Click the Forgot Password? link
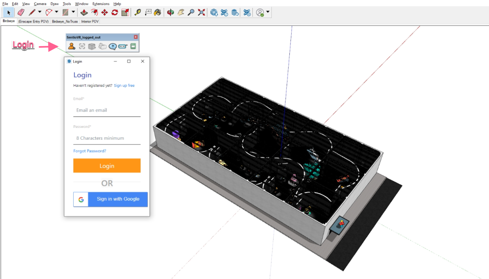 [90, 151]
